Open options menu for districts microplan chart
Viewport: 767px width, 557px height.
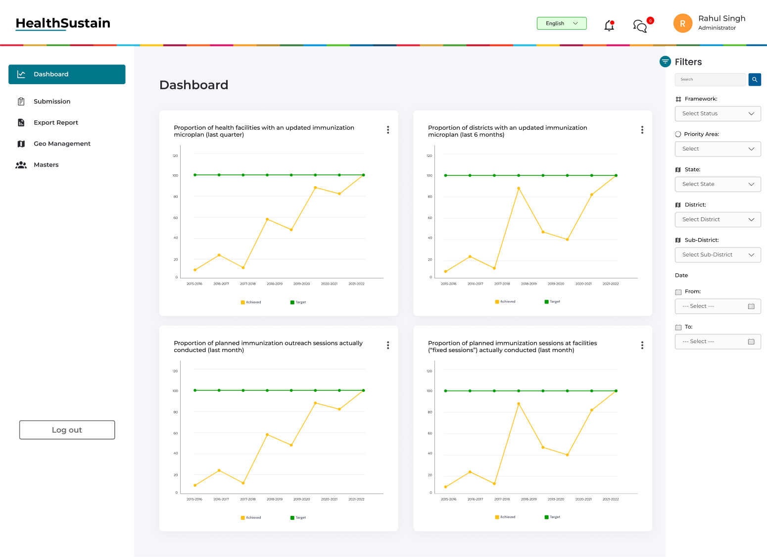click(642, 130)
